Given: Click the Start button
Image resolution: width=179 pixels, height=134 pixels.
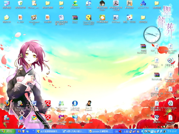Looking at the screenshot, I should tap(7, 131).
